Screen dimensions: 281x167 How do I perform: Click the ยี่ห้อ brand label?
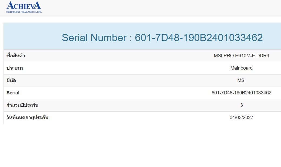click(x=11, y=80)
